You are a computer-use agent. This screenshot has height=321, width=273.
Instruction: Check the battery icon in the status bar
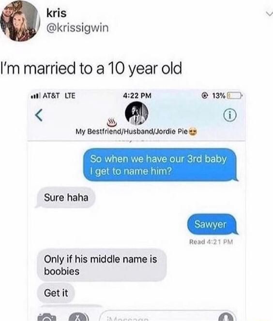(235, 95)
